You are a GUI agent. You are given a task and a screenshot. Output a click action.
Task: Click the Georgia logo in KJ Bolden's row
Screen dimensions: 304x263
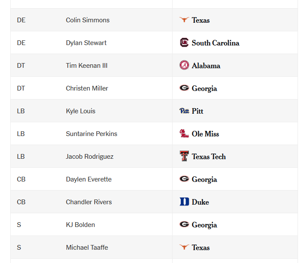tap(184, 224)
